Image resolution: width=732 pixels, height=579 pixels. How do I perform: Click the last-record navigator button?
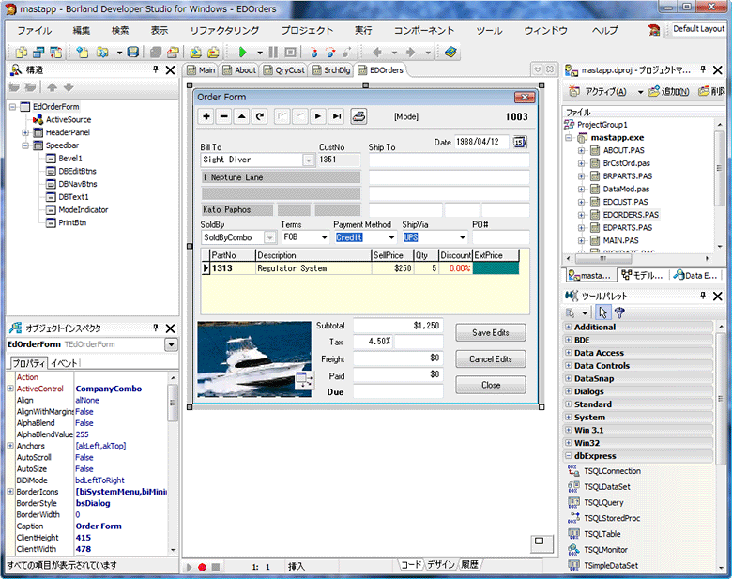click(336, 116)
